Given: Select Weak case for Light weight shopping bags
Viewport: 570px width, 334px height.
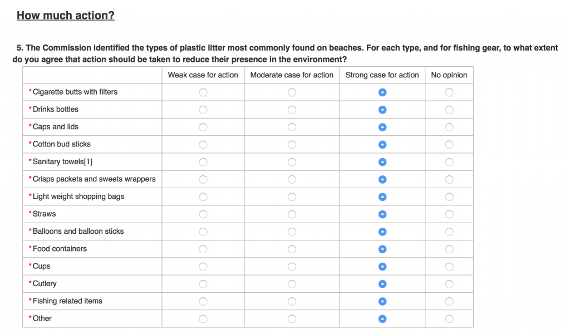Looking at the screenshot, I should (203, 197).
